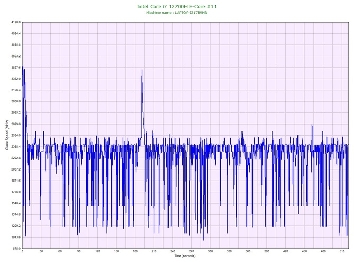354x265 pixels.
Task: Click the 1540.4 y-axis value
Action: [16, 203]
